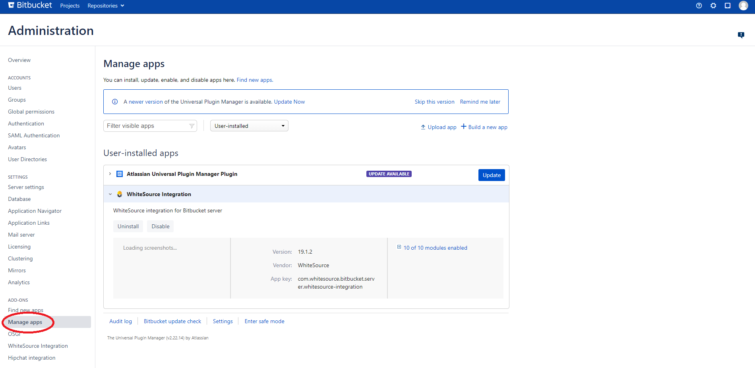Click the Filter visible apps field

(147, 126)
